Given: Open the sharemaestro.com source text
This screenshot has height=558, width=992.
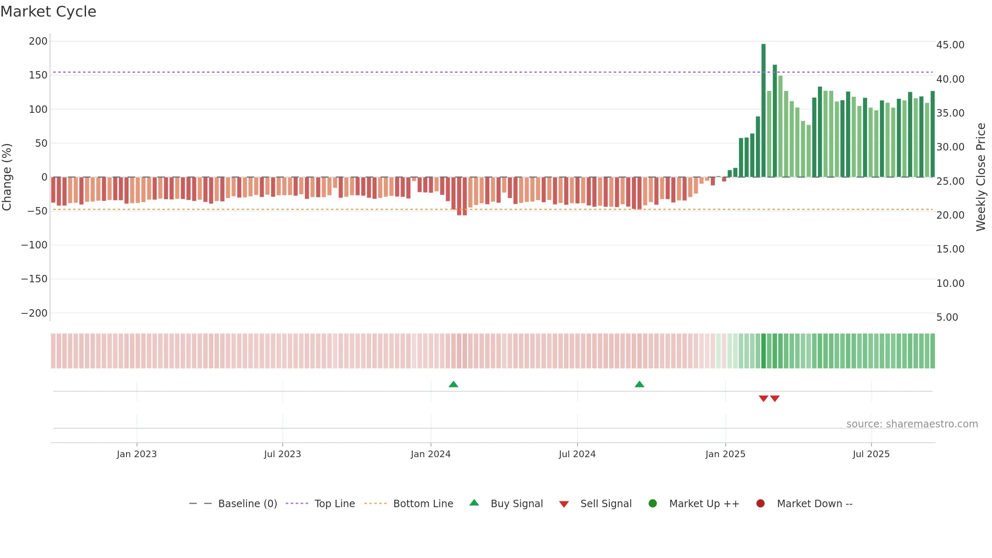Looking at the screenshot, I should coord(912,424).
